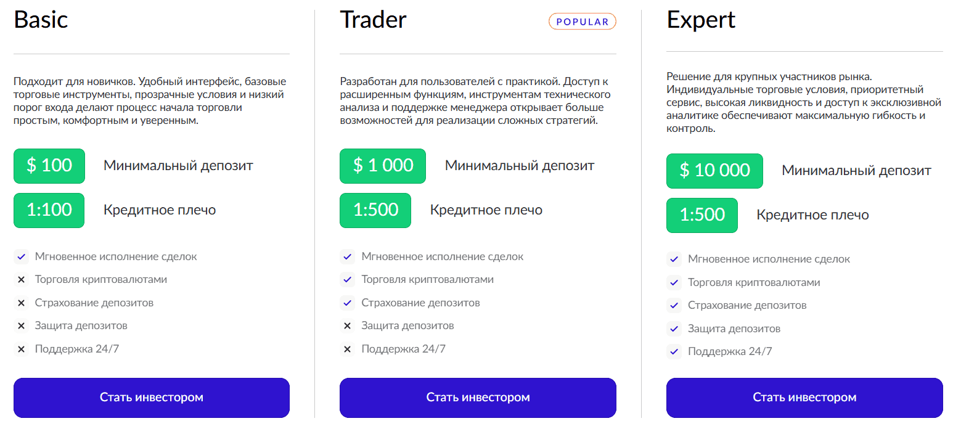This screenshot has width=953, height=421.
Task: Click Стать инвестором under the Expert plan
Action: coord(804,398)
